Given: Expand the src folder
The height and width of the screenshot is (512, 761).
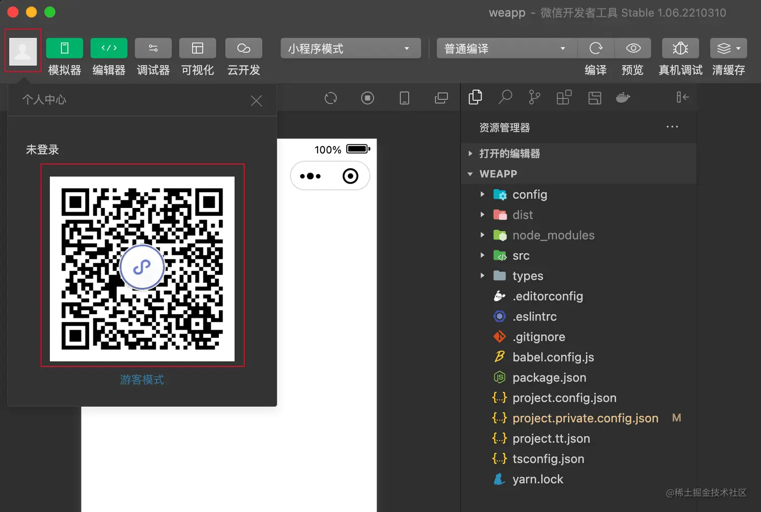Looking at the screenshot, I should [x=579, y=256].
